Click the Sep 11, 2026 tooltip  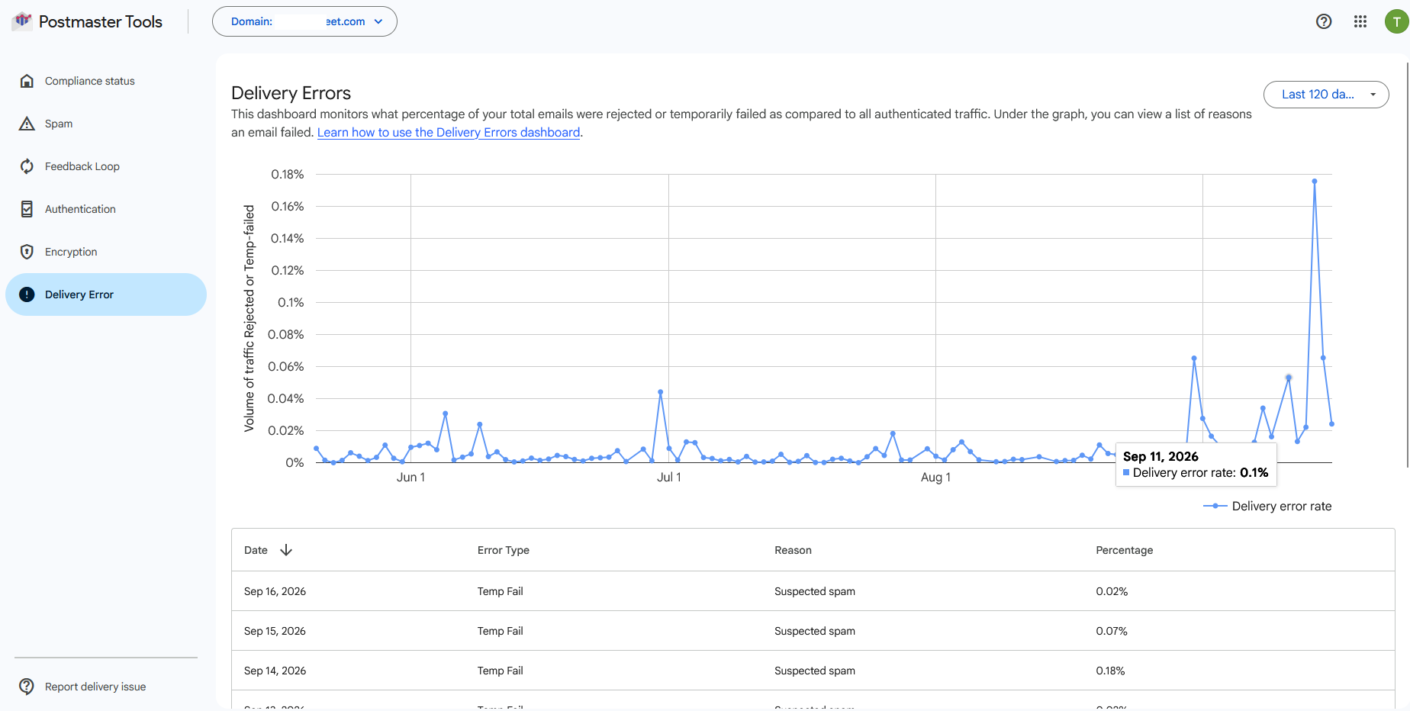pyautogui.click(x=1196, y=465)
